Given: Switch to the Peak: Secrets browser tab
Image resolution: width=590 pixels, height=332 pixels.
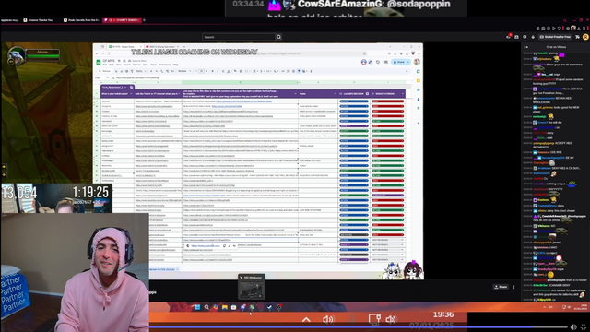Looking at the screenshot, I should pyautogui.click(x=81, y=20).
